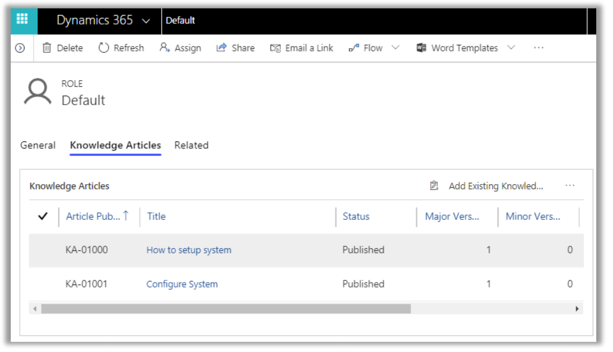The width and height of the screenshot is (613, 352).
Task: Open the How to setup system article
Action: 189,250
